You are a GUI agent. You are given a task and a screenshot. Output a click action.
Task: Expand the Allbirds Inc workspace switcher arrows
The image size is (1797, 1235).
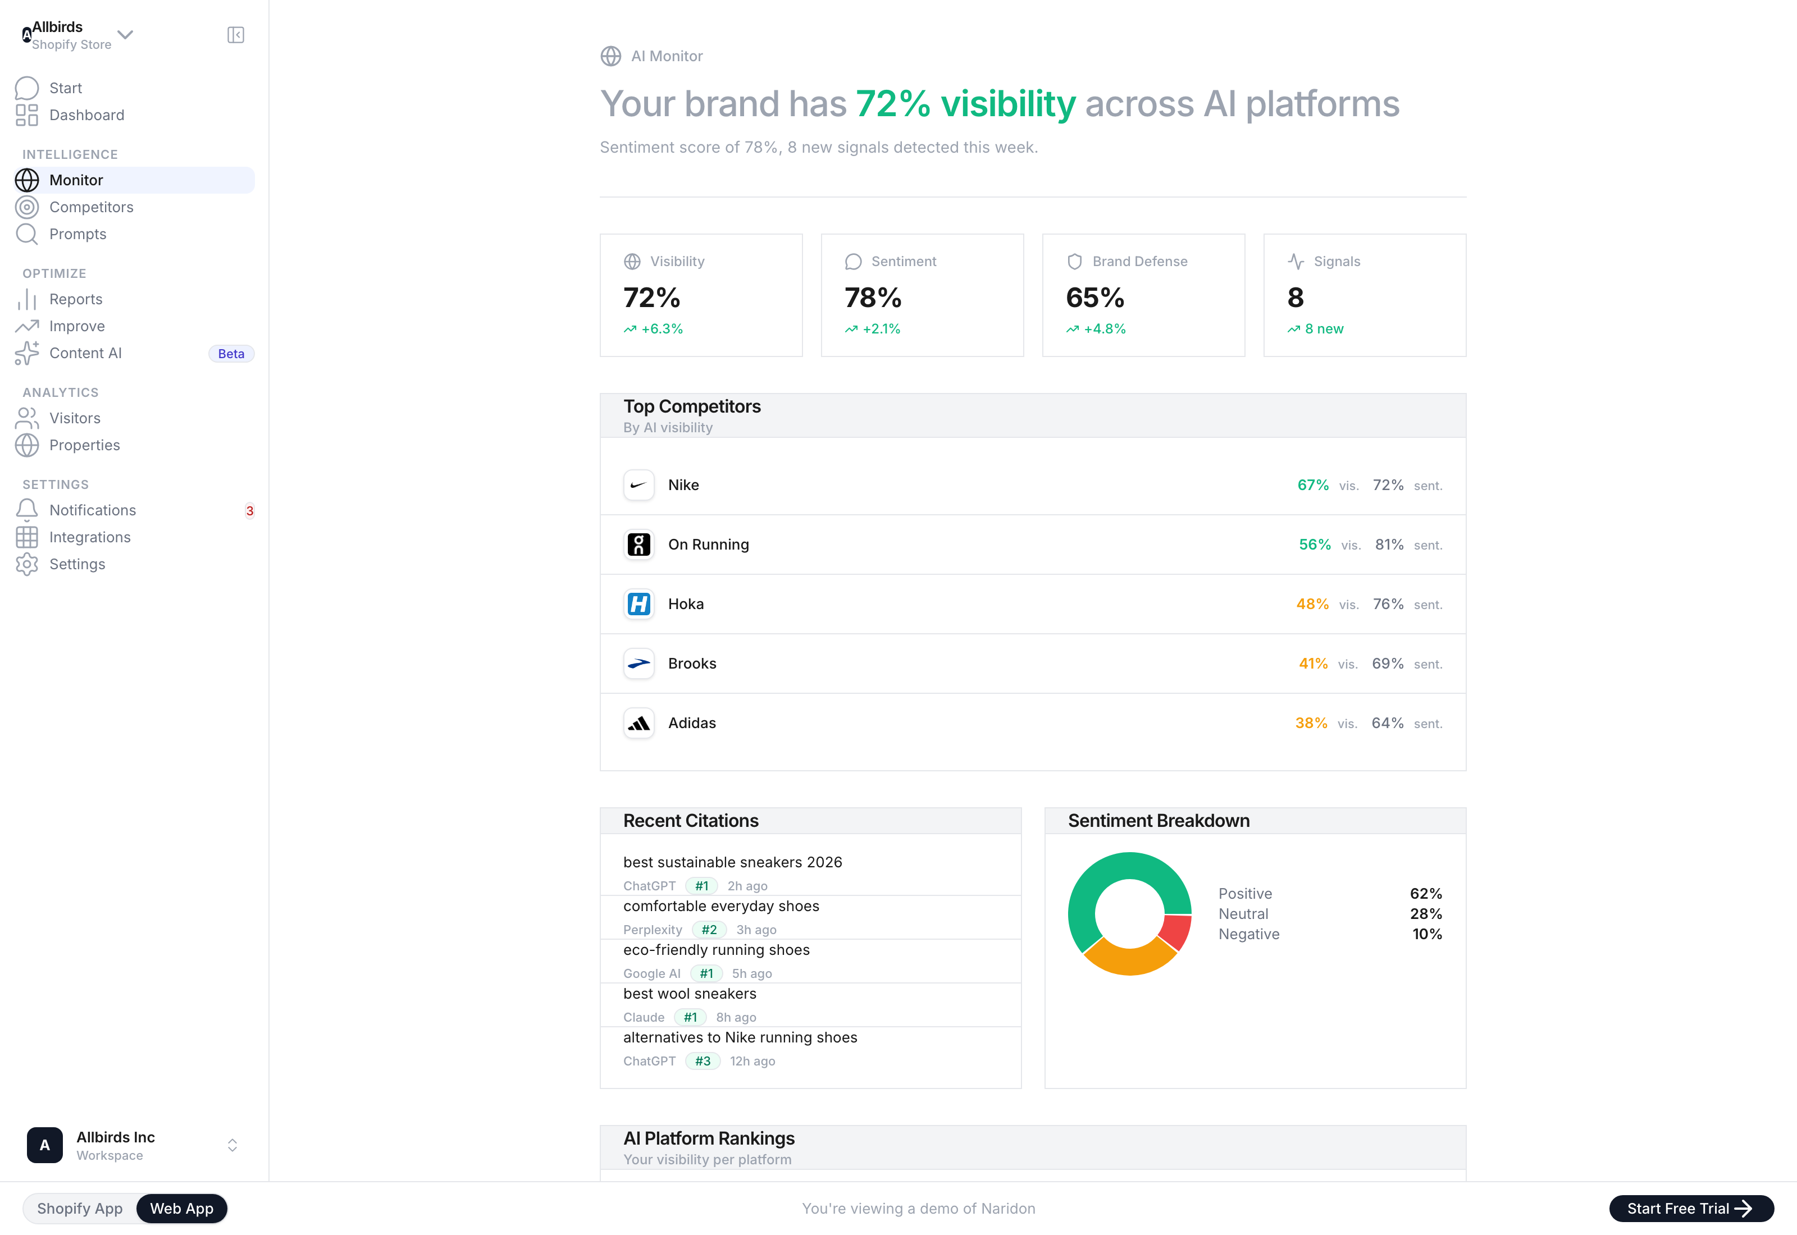click(232, 1145)
